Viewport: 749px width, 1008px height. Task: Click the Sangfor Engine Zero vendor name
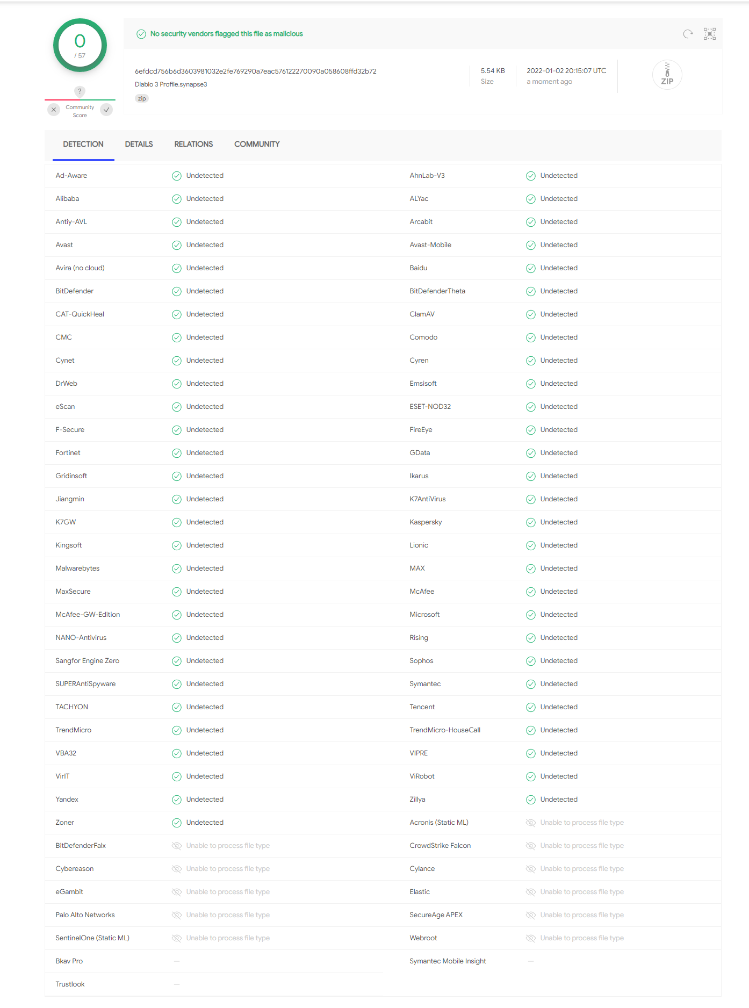click(x=88, y=661)
